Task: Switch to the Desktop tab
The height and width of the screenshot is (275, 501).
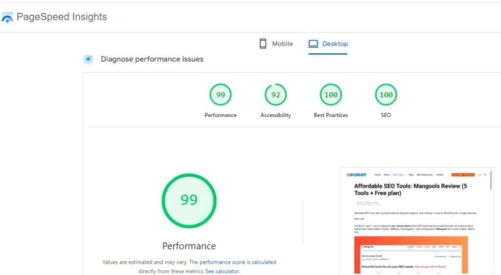Action: coord(328,43)
